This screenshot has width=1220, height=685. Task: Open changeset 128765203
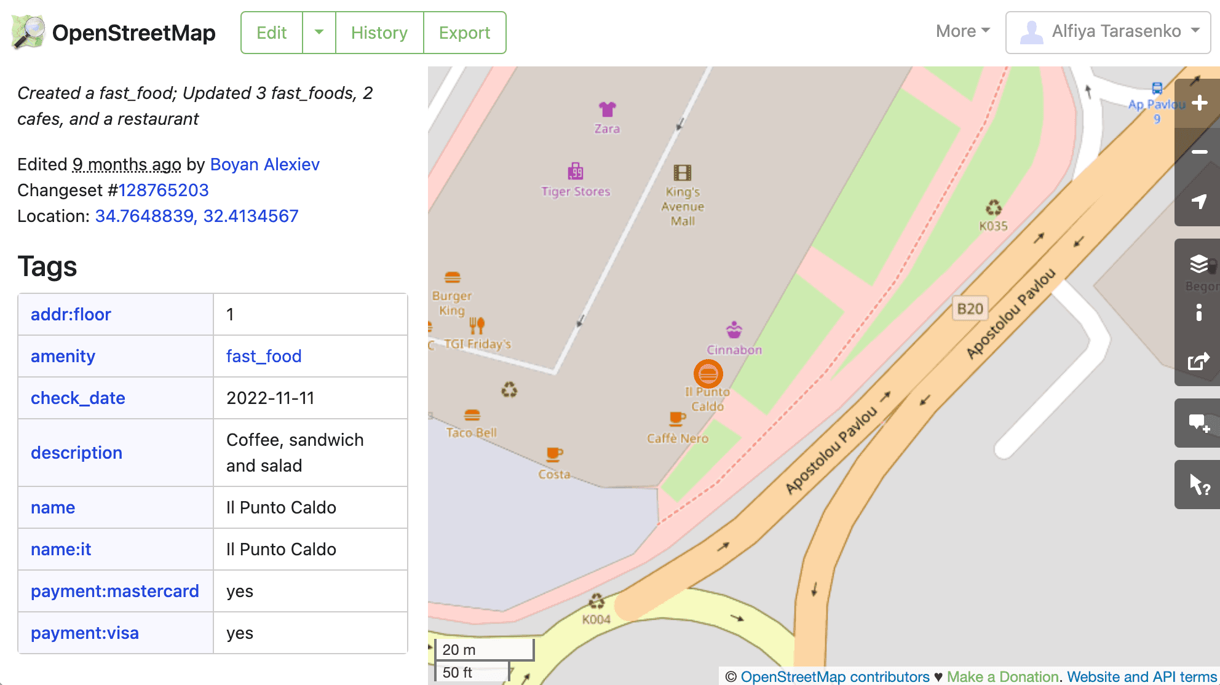(164, 190)
